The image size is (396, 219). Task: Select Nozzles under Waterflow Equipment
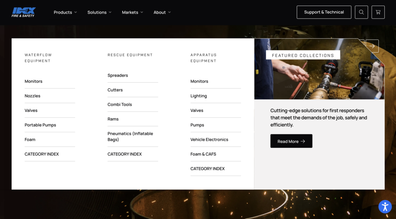pos(32,96)
